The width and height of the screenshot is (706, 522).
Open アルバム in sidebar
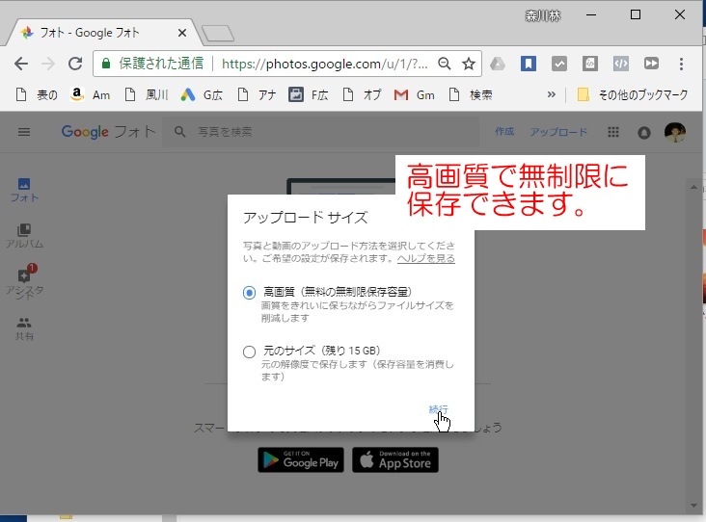click(x=24, y=237)
